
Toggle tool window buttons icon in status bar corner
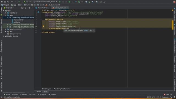(x=1, y=97)
